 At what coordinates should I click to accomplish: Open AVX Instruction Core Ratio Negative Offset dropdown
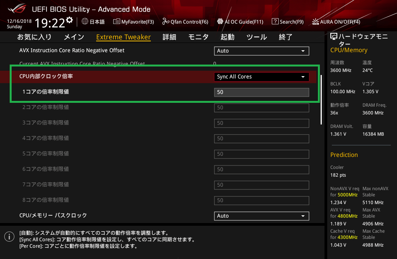point(261,51)
